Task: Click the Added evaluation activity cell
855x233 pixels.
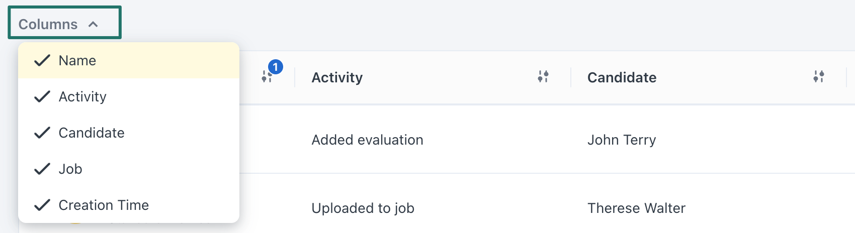Action: (x=367, y=140)
